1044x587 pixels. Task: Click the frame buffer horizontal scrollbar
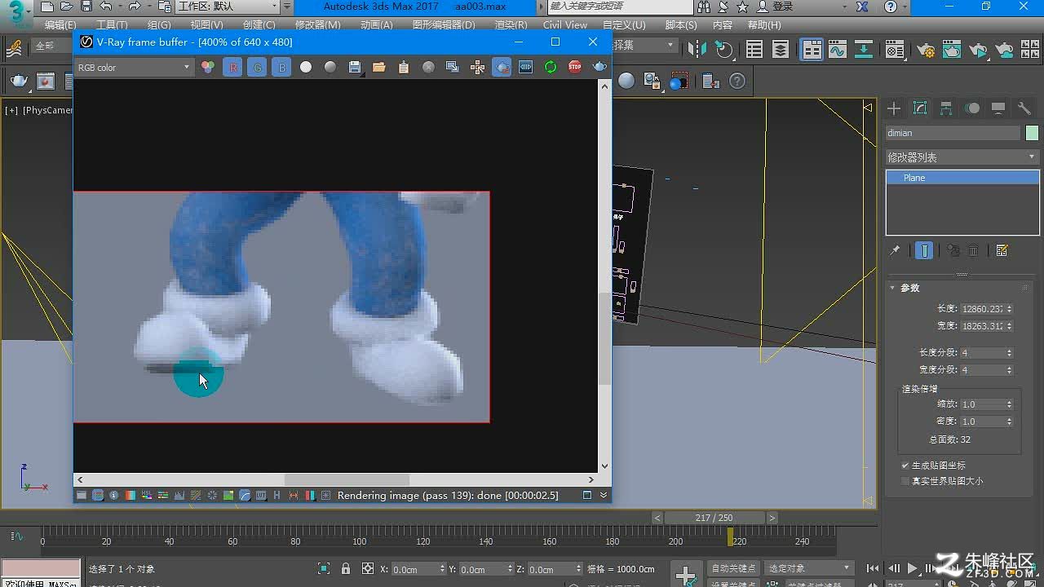point(347,479)
